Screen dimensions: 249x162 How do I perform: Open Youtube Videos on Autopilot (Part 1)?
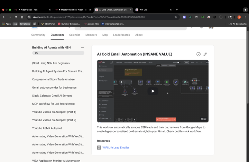click(54, 112)
